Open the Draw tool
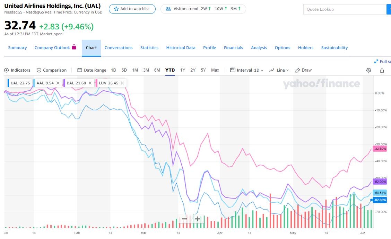391x239 pixels. pos(303,70)
